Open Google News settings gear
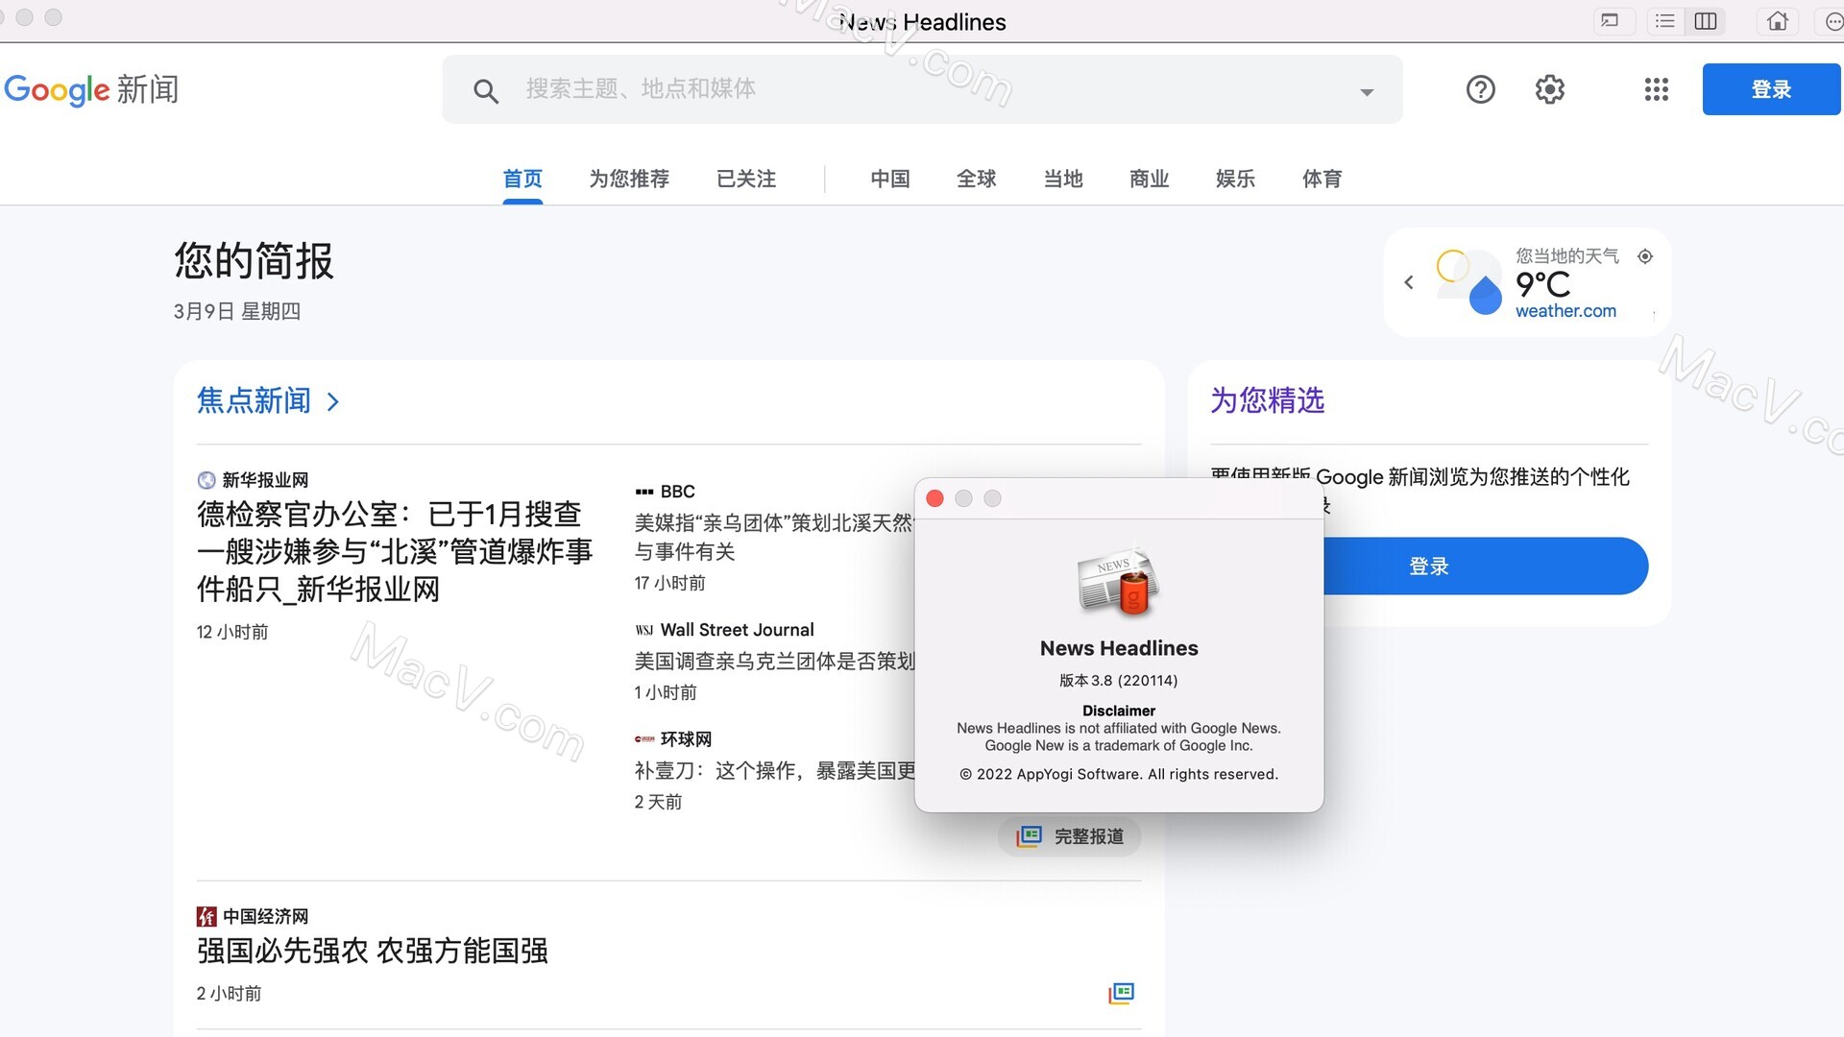 (x=1549, y=89)
